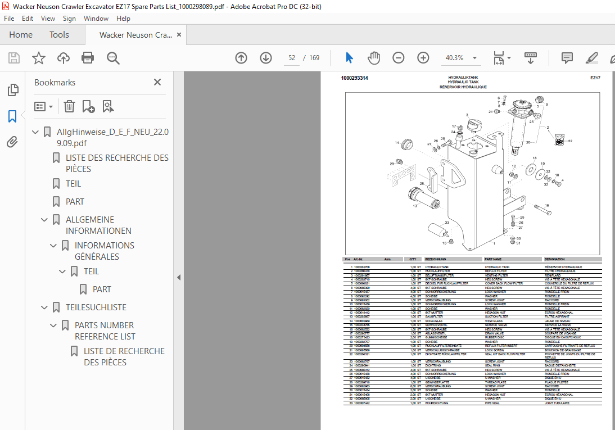The width and height of the screenshot is (615, 430).
Task: Add the document to favorites star
Action: point(38,58)
